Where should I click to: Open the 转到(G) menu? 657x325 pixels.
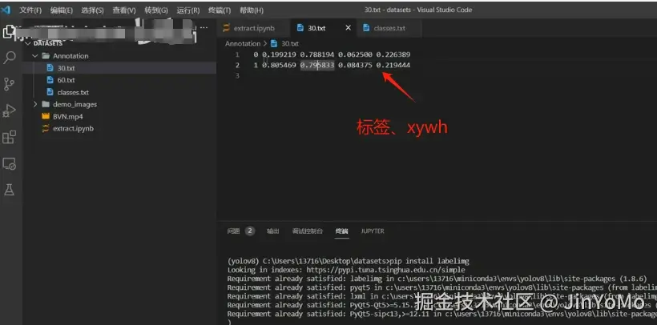pyautogui.click(x=156, y=10)
